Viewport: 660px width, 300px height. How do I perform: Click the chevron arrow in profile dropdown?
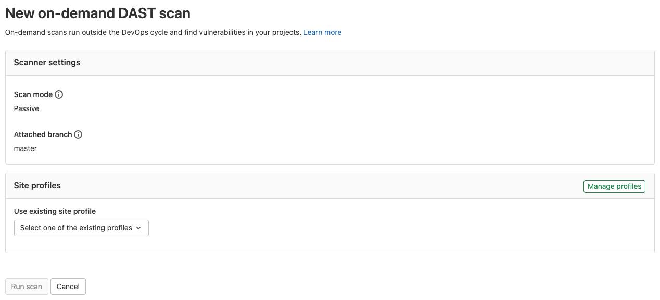[138, 228]
